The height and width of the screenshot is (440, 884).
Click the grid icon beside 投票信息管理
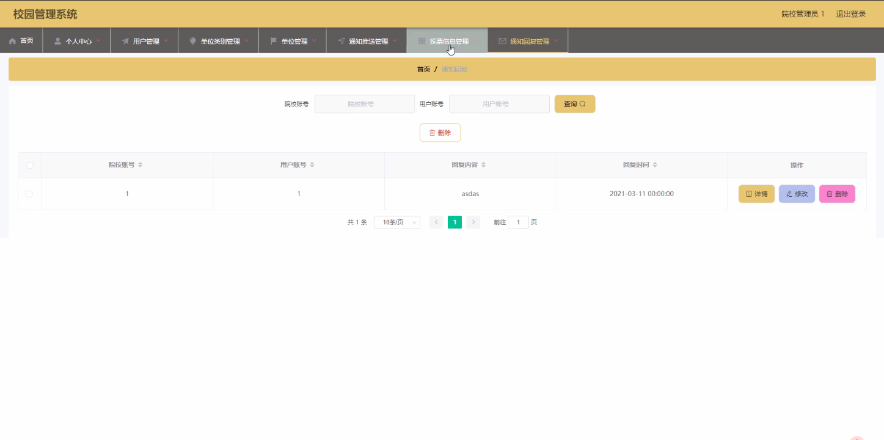point(422,41)
